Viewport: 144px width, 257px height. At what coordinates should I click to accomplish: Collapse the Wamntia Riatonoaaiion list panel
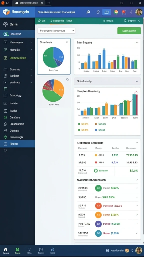pyautogui.click(x=137, y=180)
